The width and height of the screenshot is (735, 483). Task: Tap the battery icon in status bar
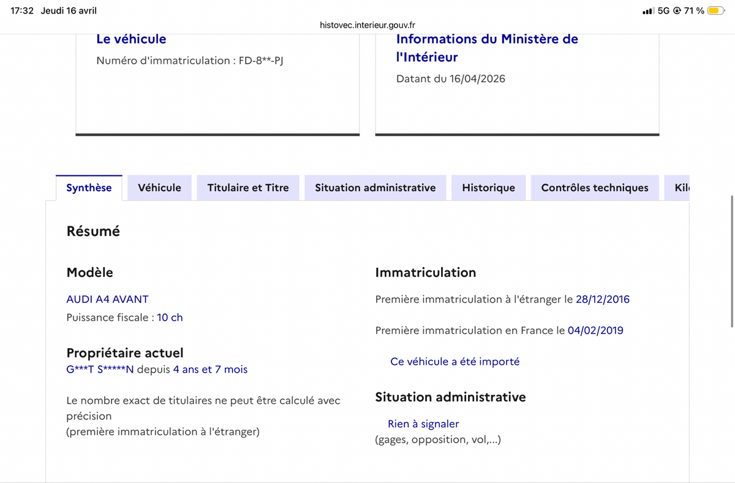716,10
